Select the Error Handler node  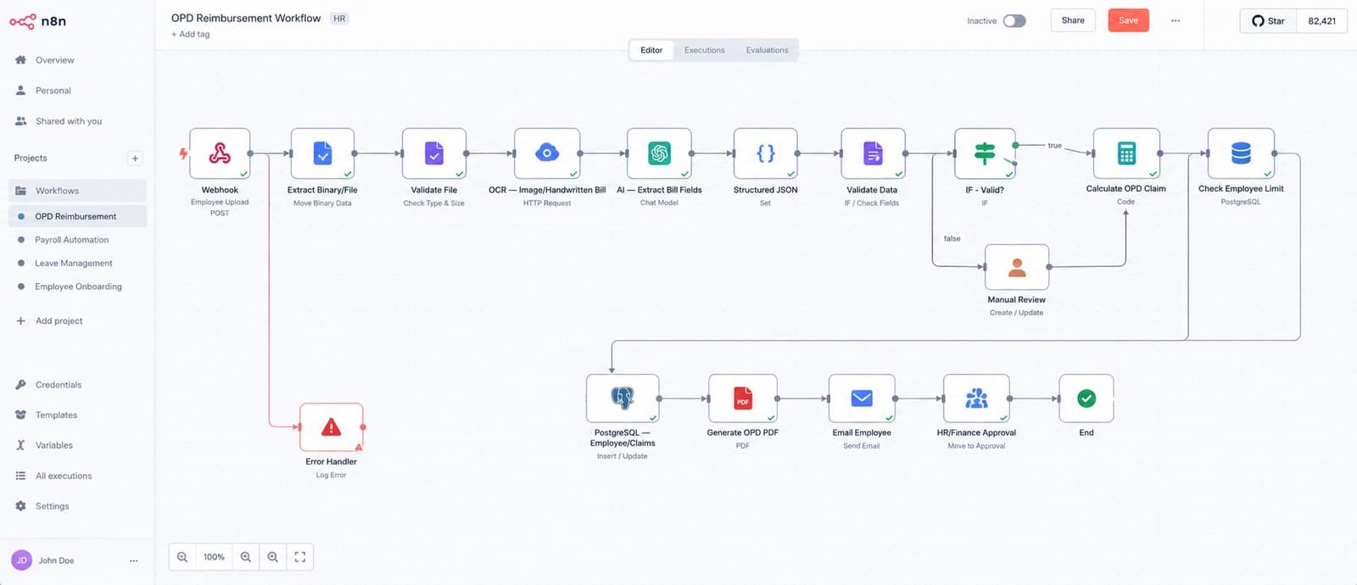pos(332,426)
